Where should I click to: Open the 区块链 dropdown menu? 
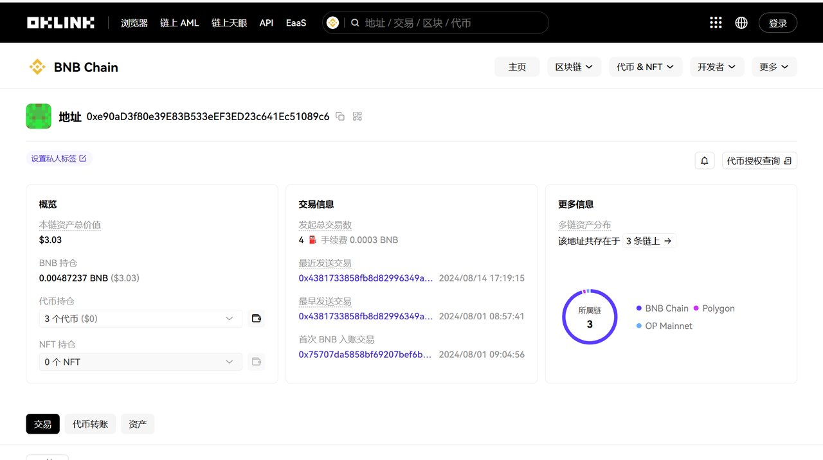tap(574, 67)
